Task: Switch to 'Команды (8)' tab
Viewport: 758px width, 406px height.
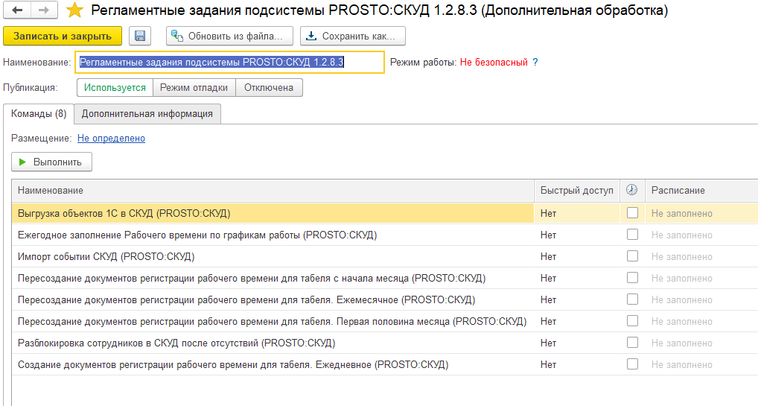Action: coord(39,114)
